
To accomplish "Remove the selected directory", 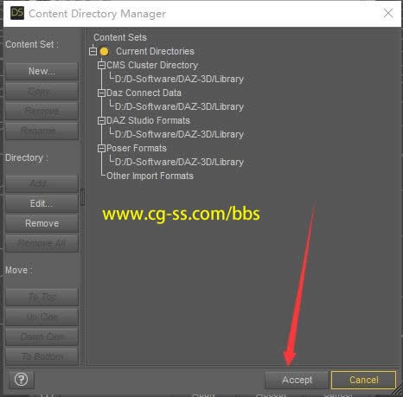I will 42,223.
